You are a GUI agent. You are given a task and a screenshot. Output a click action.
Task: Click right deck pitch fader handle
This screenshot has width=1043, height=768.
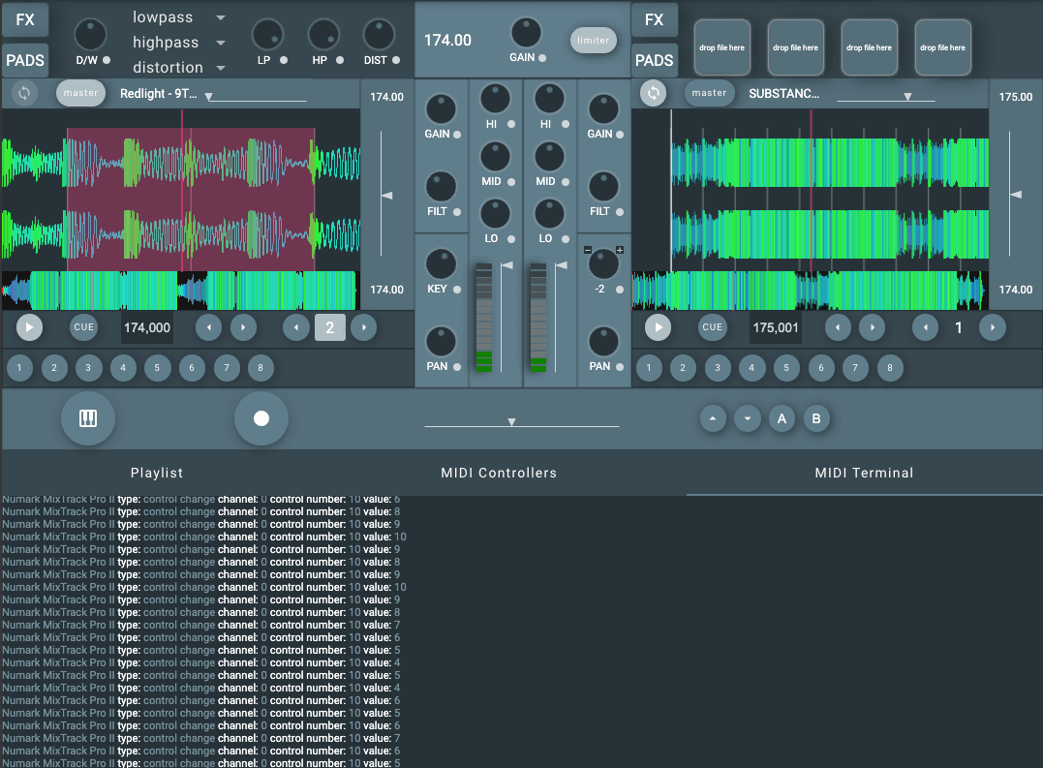(x=1016, y=195)
